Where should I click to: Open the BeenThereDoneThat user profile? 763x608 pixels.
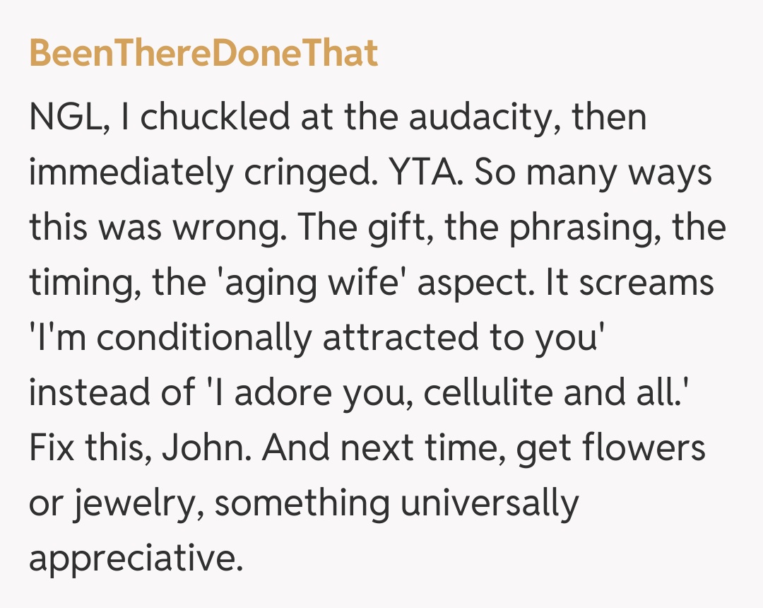click(x=203, y=54)
